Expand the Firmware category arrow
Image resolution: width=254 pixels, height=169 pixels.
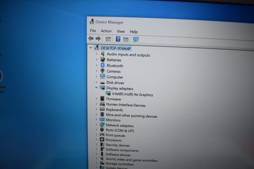tap(96, 98)
